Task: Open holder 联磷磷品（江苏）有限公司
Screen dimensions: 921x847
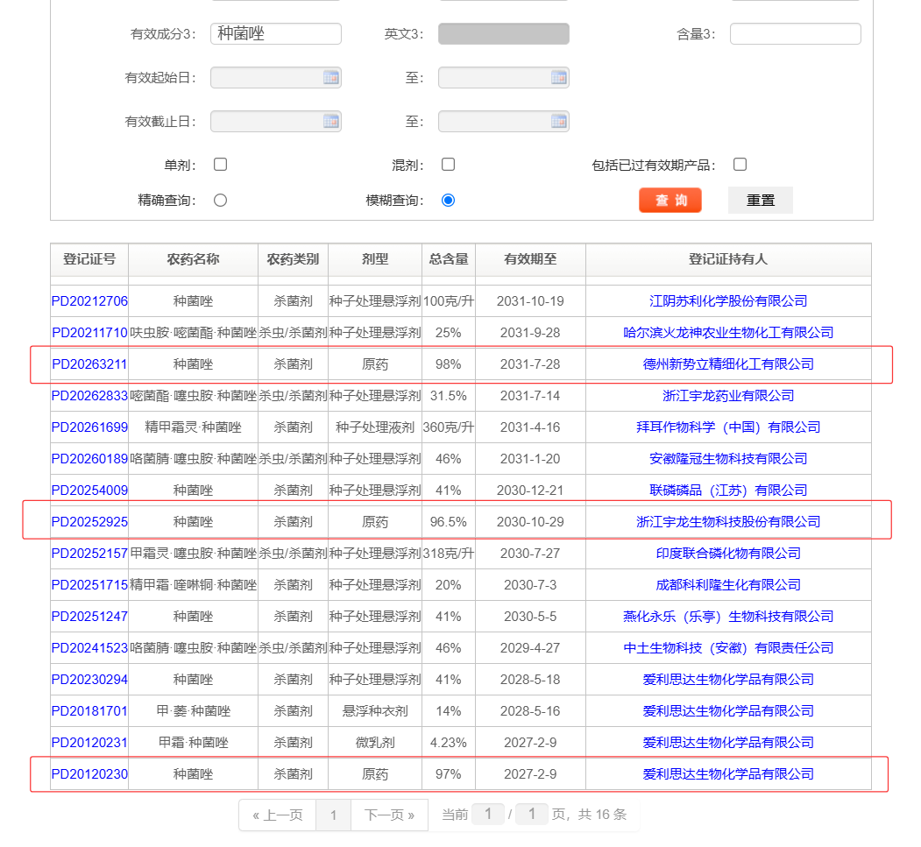Action: (728, 491)
